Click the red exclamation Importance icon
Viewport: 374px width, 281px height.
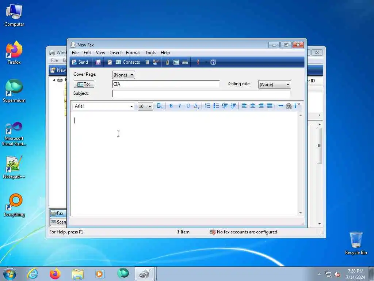(x=198, y=62)
